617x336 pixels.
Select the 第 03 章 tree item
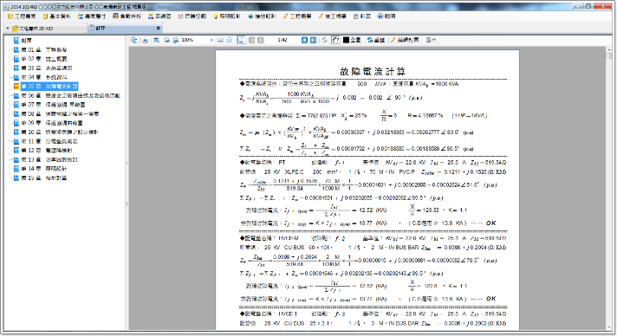click(x=47, y=68)
